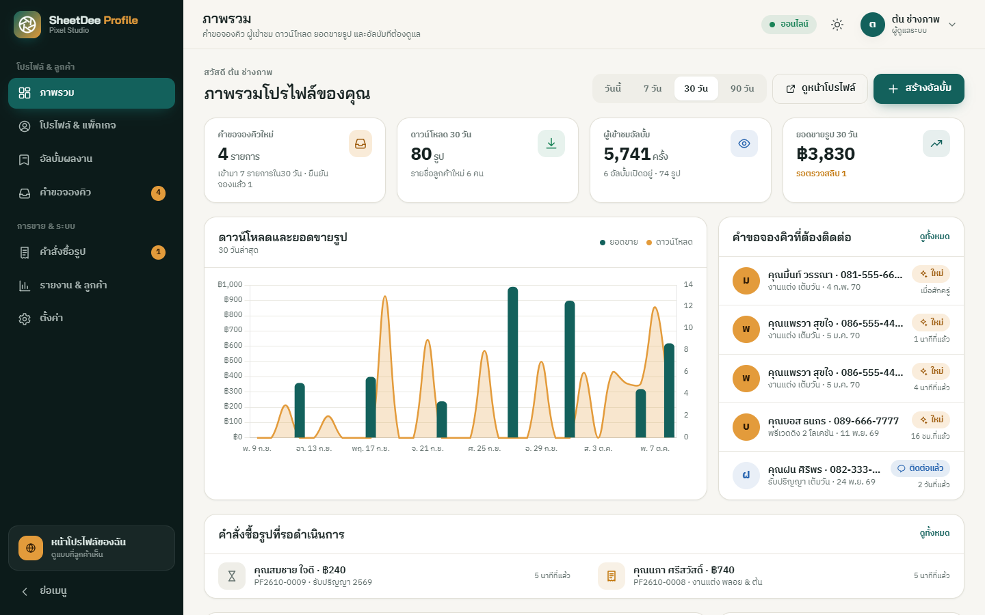Go to อัลบั้มผลงาน page

92,159
